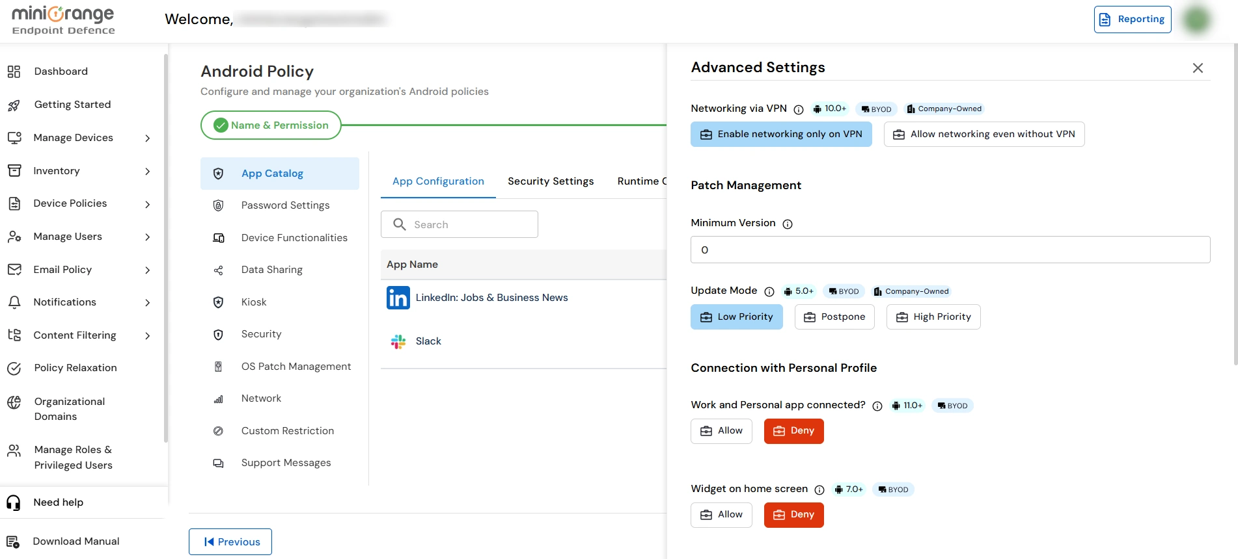Click the miniOrange Endpoint Defence logo
The height and width of the screenshot is (559, 1238).
[x=63, y=20]
